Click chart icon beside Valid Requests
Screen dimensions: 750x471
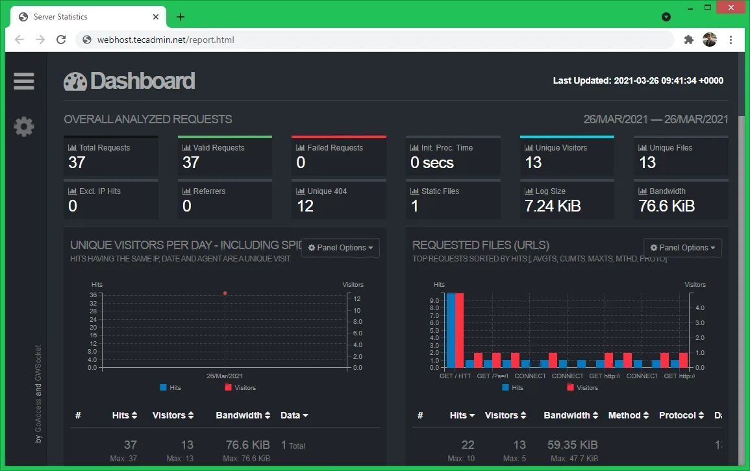186,148
